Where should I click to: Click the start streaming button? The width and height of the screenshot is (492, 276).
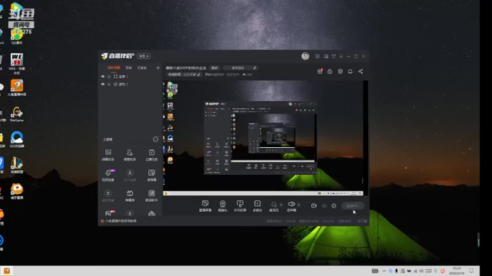[352, 205]
